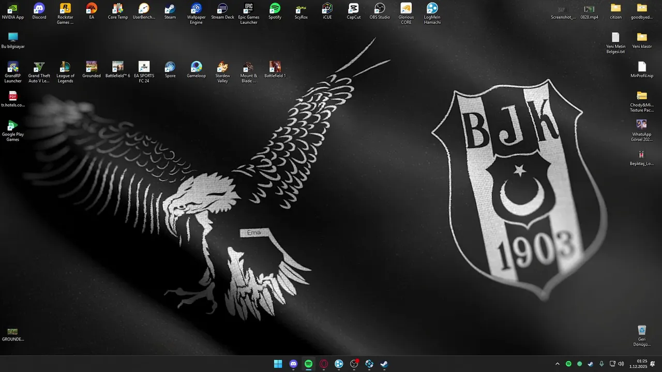This screenshot has width=662, height=372.
Task: Open the Opera GX taskbar icon
Action: [324, 364]
